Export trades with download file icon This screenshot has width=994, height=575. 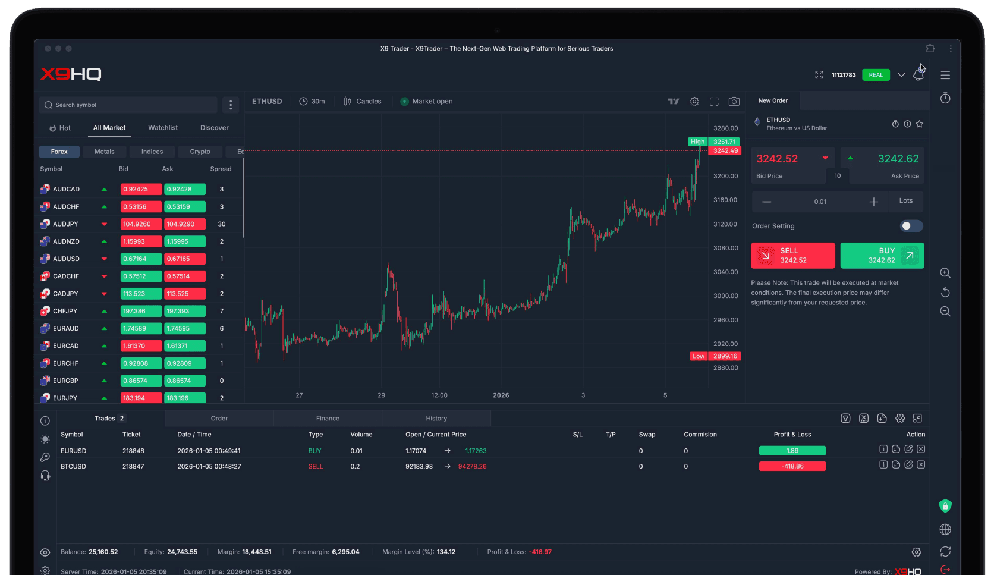click(x=882, y=419)
